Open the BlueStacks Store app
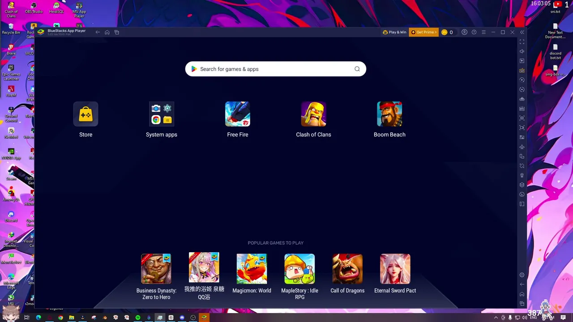Viewport: 573px width, 322px height. (x=86, y=114)
